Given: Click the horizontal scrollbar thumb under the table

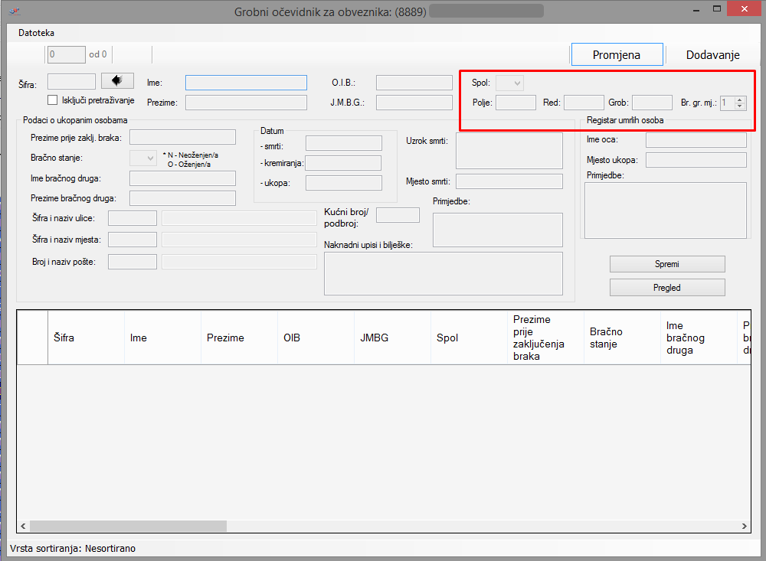Looking at the screenshot, I should [128, 527].
